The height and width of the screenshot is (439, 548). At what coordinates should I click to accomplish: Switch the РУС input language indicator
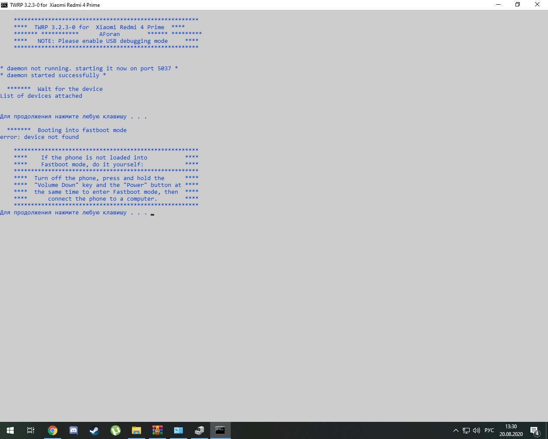[489, 430]
